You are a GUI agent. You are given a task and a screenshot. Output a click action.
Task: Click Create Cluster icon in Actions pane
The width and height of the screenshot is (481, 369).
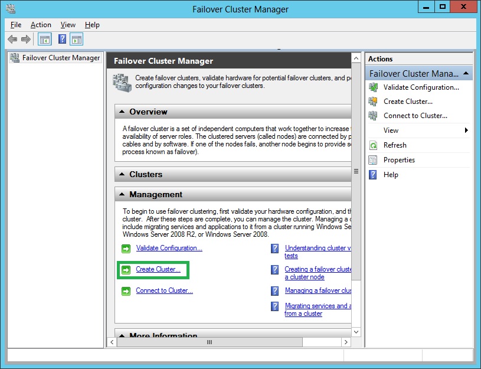pyautogui.click(x=373, y=102)
